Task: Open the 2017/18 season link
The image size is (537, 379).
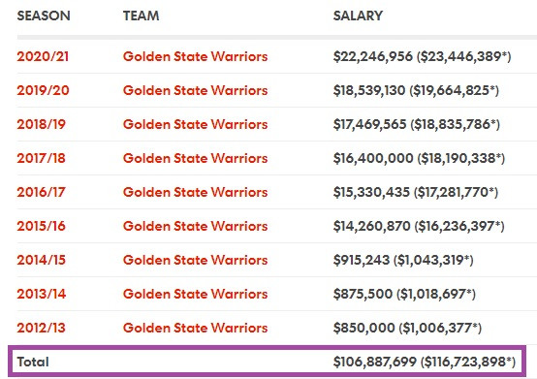Action: (x=41, y=158)
